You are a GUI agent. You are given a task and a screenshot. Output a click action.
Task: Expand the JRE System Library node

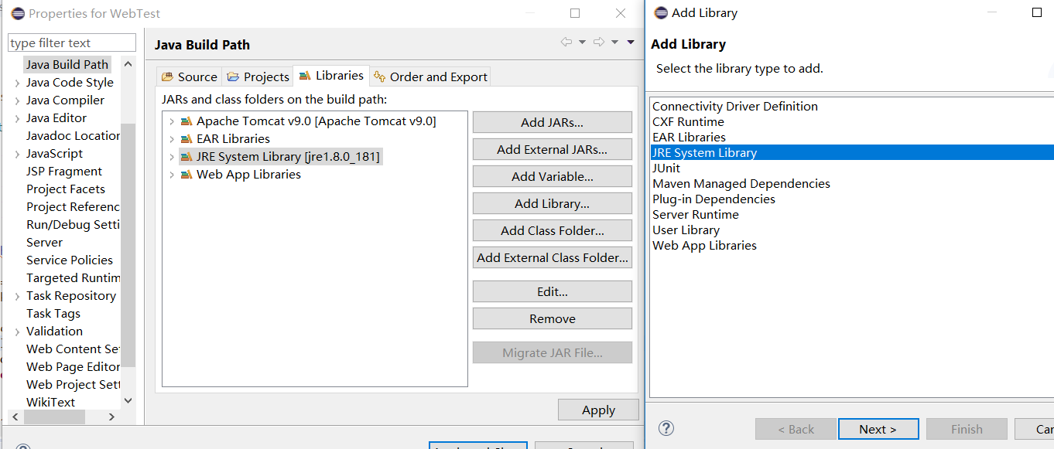click(171, 157)
